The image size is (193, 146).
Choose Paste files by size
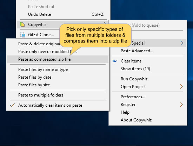tap(58, 85)
